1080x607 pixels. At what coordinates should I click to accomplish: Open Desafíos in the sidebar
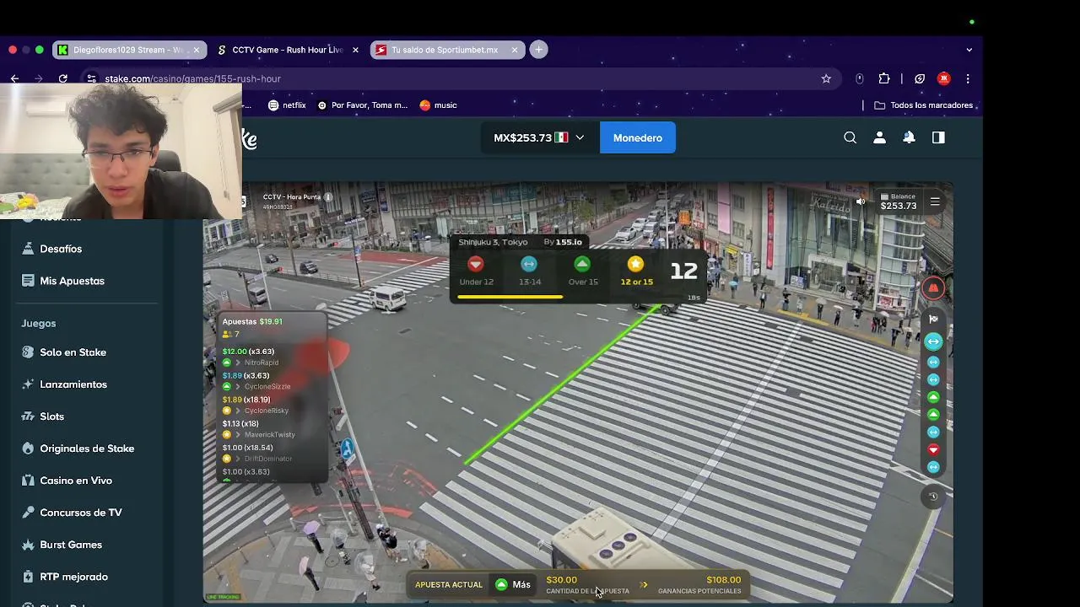coord(61,249)
